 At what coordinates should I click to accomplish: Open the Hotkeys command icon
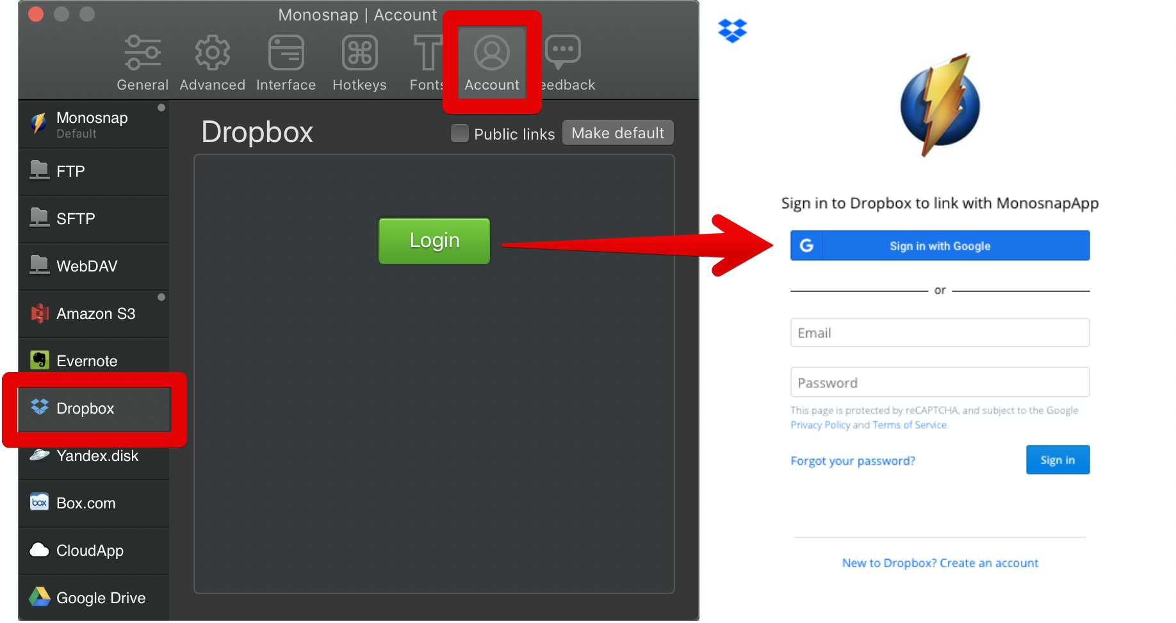[359, 54]
